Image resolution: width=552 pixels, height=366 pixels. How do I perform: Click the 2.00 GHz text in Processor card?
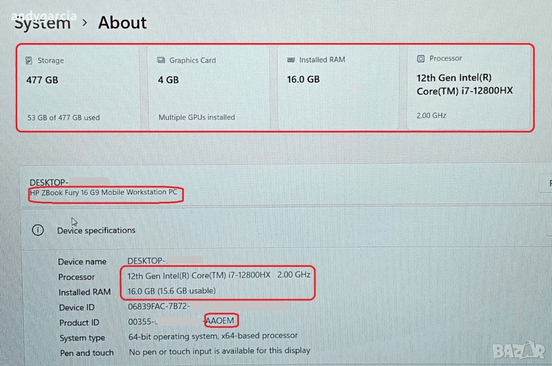(431, 115)
